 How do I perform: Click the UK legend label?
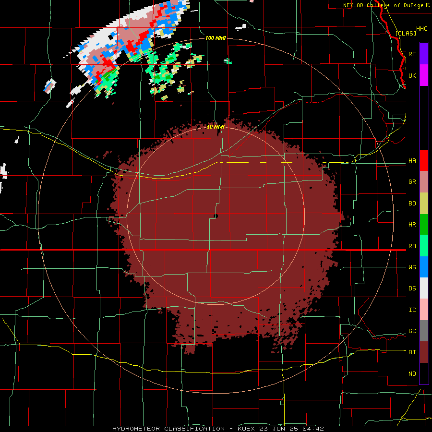(412, 75)
